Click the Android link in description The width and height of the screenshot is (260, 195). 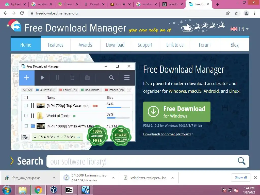click(211, 91)
